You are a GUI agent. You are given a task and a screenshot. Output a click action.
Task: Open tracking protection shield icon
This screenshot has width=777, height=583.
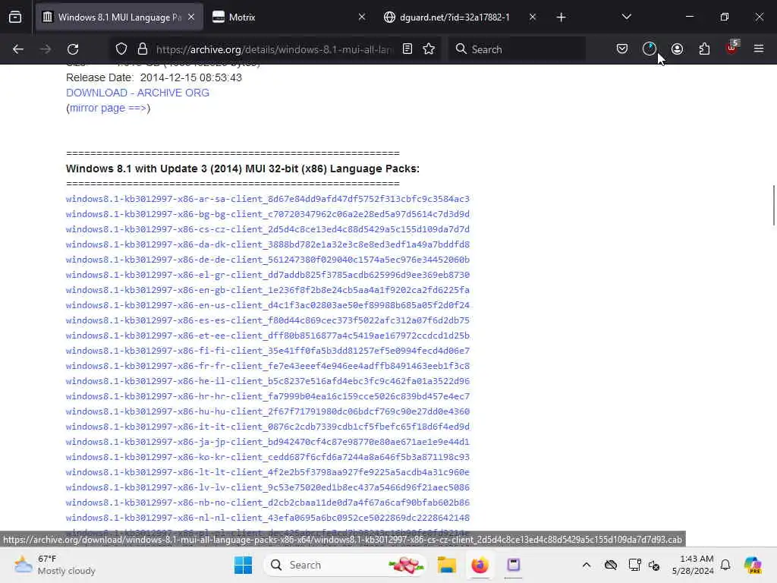point(121,49)
